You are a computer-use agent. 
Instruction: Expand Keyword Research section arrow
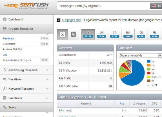(47, 89)
